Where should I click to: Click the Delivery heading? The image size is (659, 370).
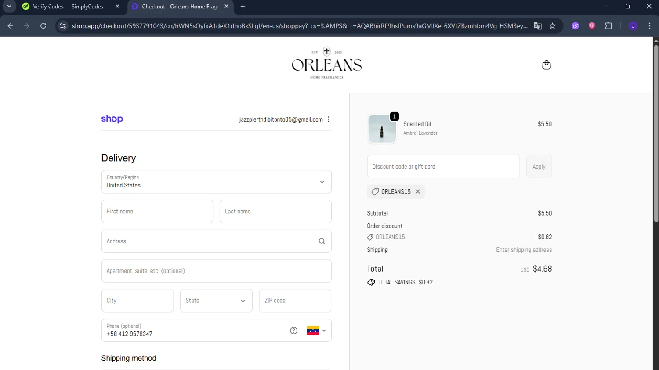pos(119,158)
